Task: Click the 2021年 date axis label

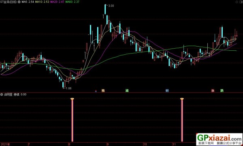Action: (5, 144)
